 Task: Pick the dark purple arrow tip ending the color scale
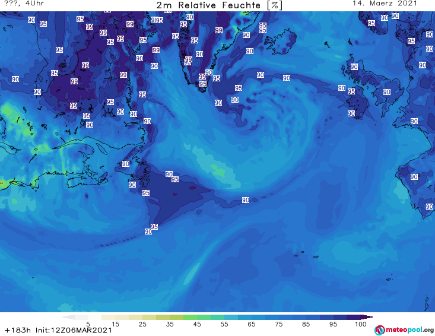pyautogui.click(x=367, y=317)
